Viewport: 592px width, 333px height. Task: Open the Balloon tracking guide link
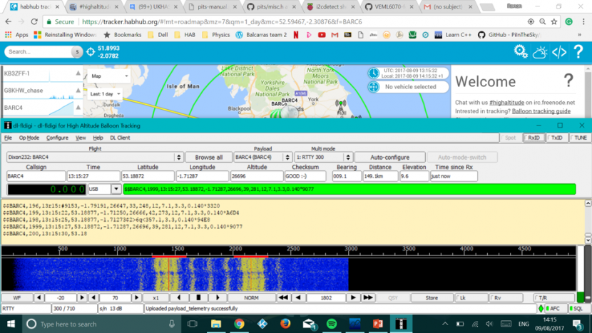541,111
